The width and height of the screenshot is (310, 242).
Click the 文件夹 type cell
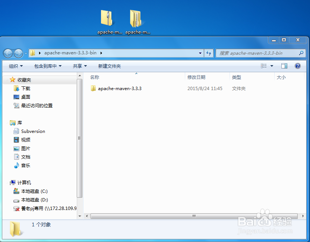coord(238,88)
